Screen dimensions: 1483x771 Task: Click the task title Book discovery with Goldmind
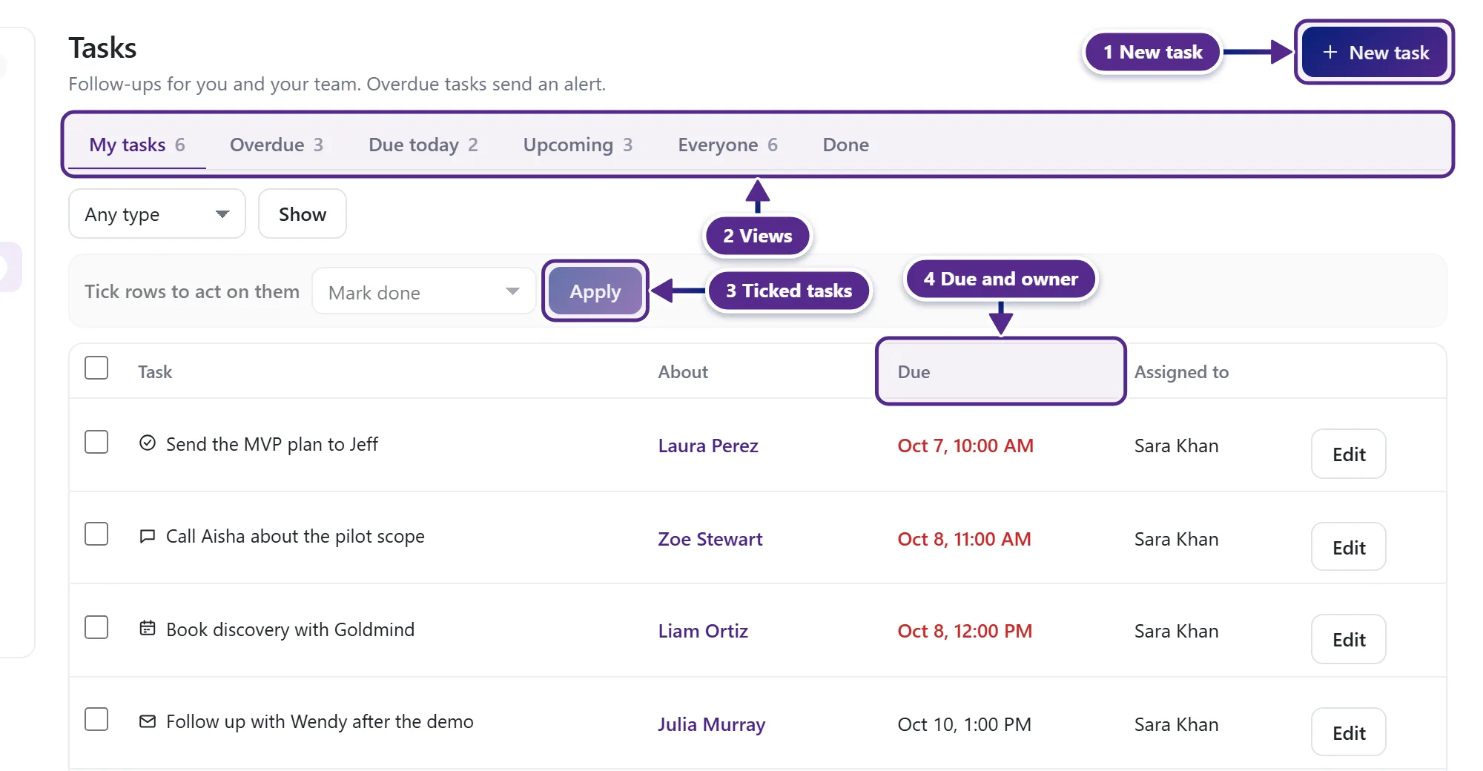pyautogui.click(x=290, y=629)
